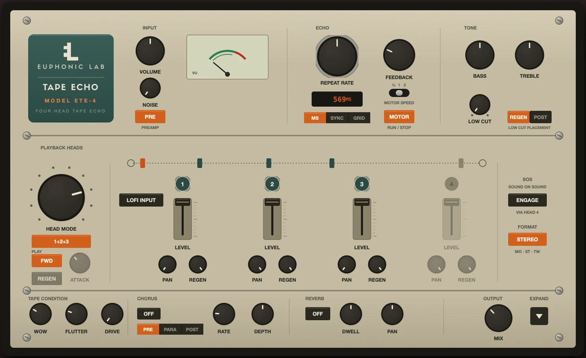Click the motor speed switch
This screenshot has height=358, width=586.
pyautogui.click(x=399, y=93)
